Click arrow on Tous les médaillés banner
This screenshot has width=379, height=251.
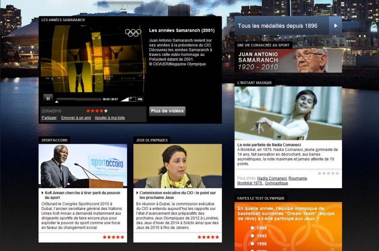tap(335, 26)
